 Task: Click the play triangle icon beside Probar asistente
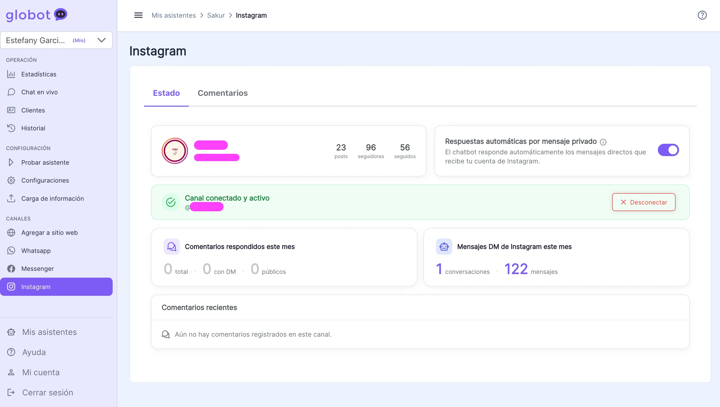11,162
